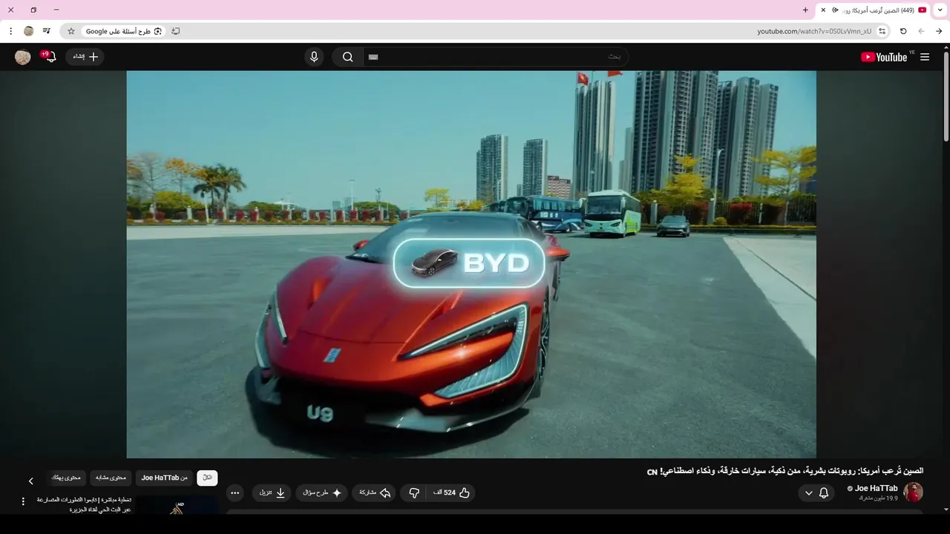Open a new browser tab
Viewport: 950px width, 534px height.
point(805,10)
